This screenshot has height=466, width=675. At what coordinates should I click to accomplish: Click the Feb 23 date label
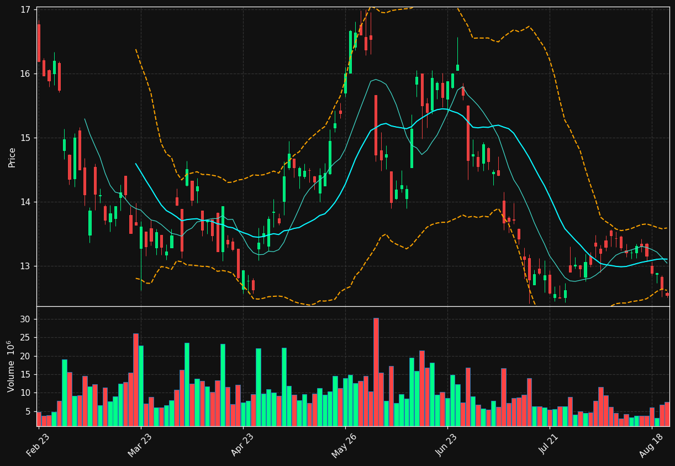click(38, 446)
